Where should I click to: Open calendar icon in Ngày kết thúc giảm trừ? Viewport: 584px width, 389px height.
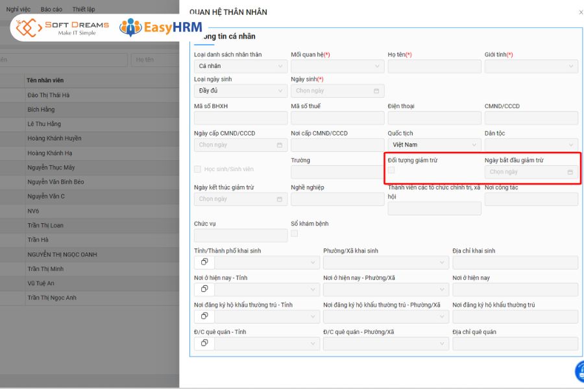[279, 199]
